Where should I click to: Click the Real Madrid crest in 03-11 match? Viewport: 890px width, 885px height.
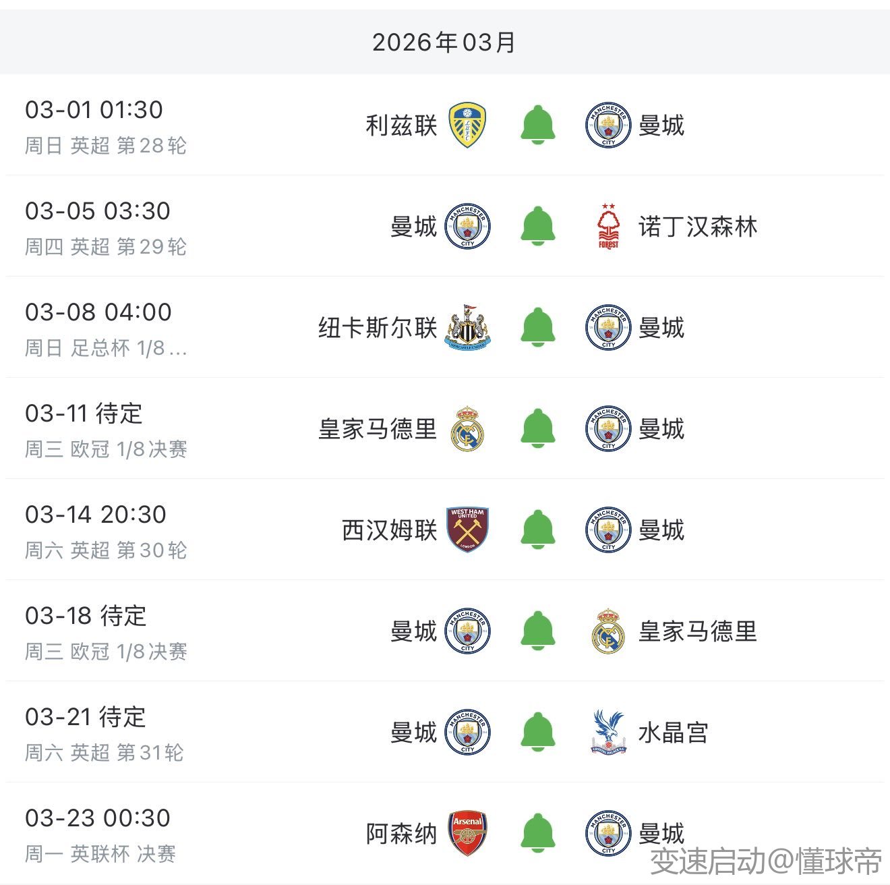tap(467, 429)
